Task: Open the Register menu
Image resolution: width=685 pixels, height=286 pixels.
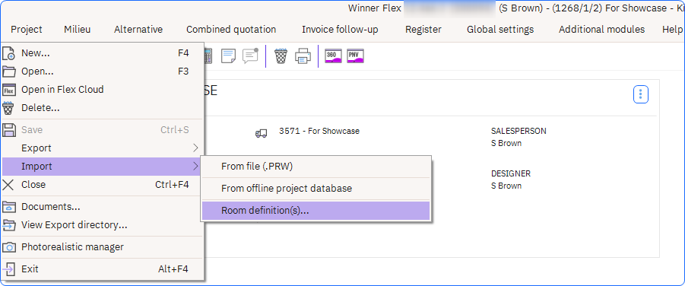Action: click(423, 30)
